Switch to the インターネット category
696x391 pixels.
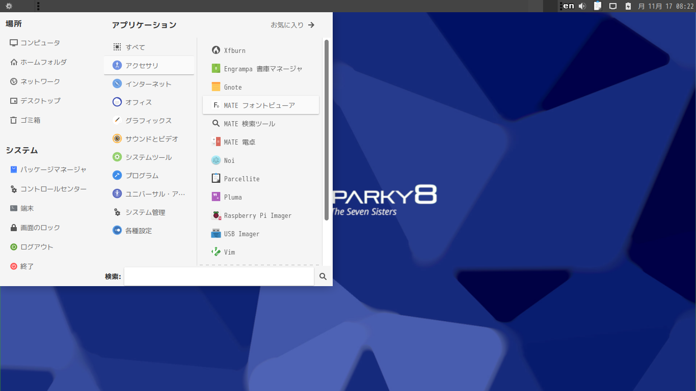(149, 84)
